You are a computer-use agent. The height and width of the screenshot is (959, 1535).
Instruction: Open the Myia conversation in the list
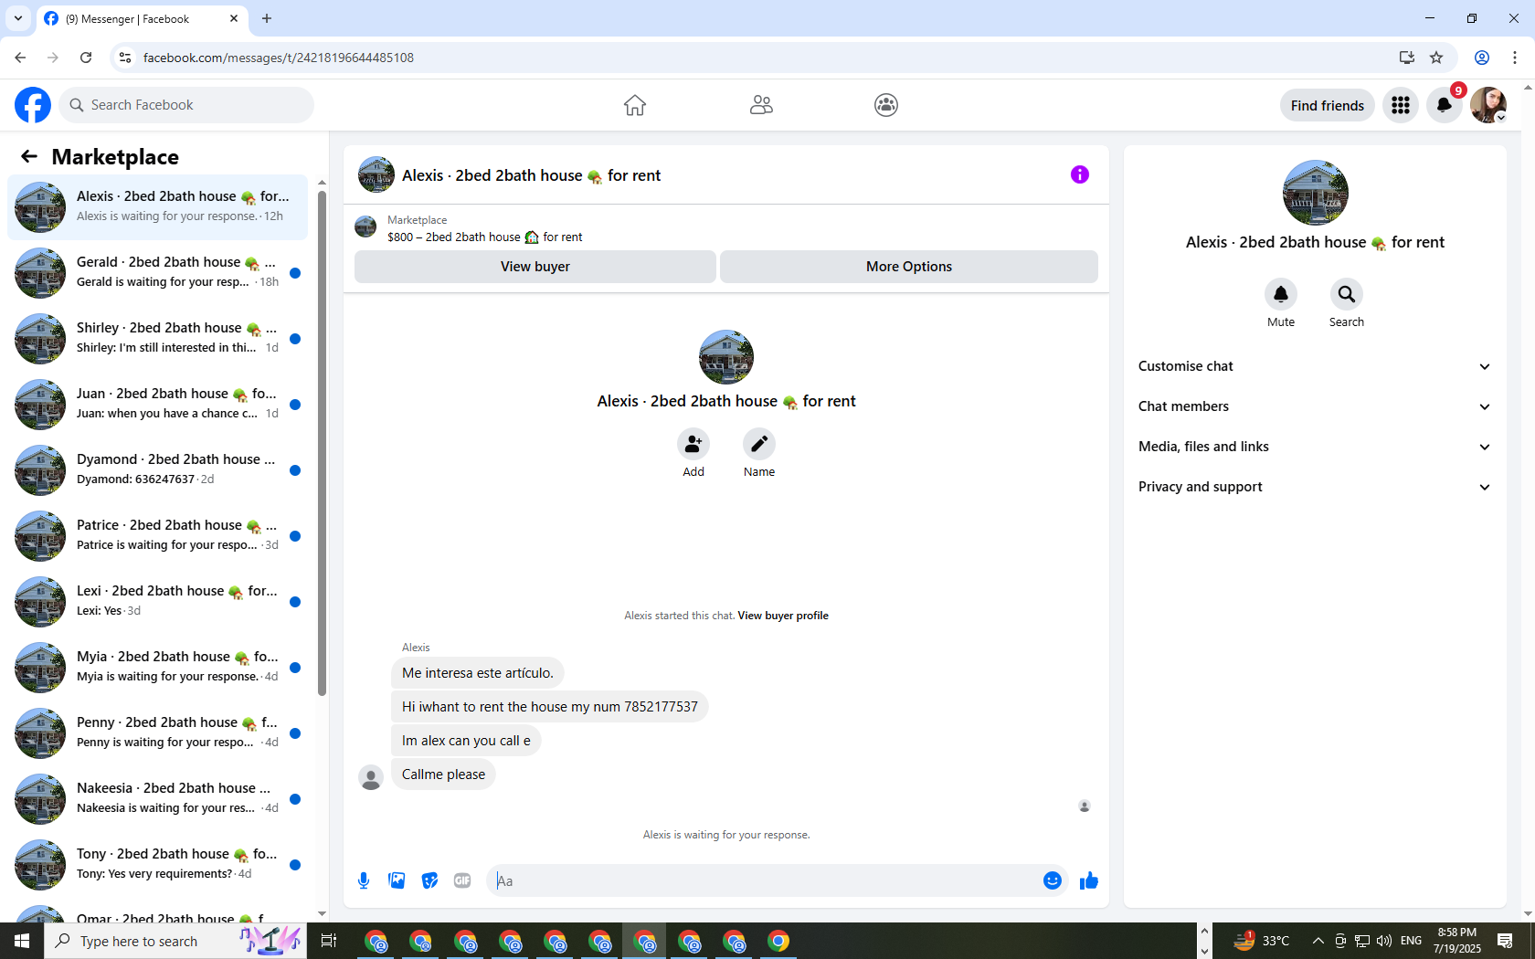[x=157, y=668]
